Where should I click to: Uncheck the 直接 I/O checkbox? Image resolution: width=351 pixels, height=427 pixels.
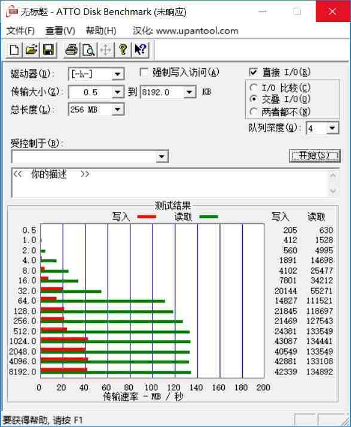[253, 72]
